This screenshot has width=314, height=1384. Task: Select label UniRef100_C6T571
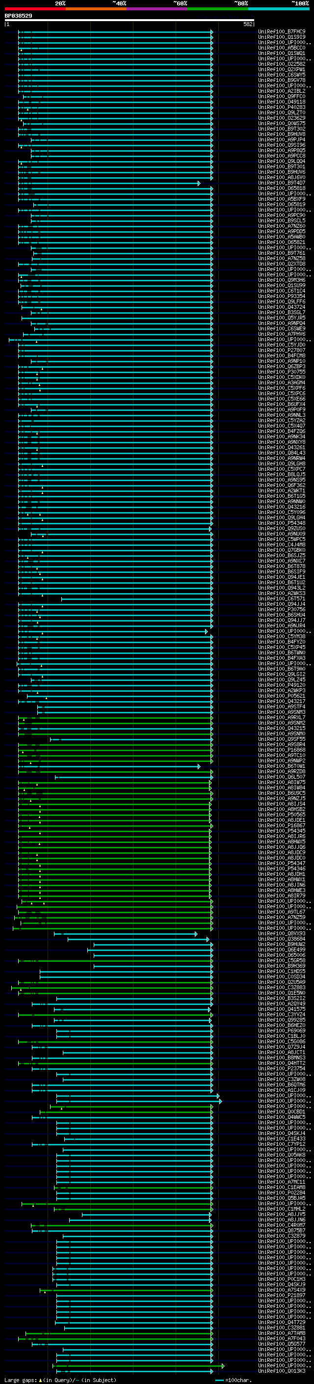[282, 599]
